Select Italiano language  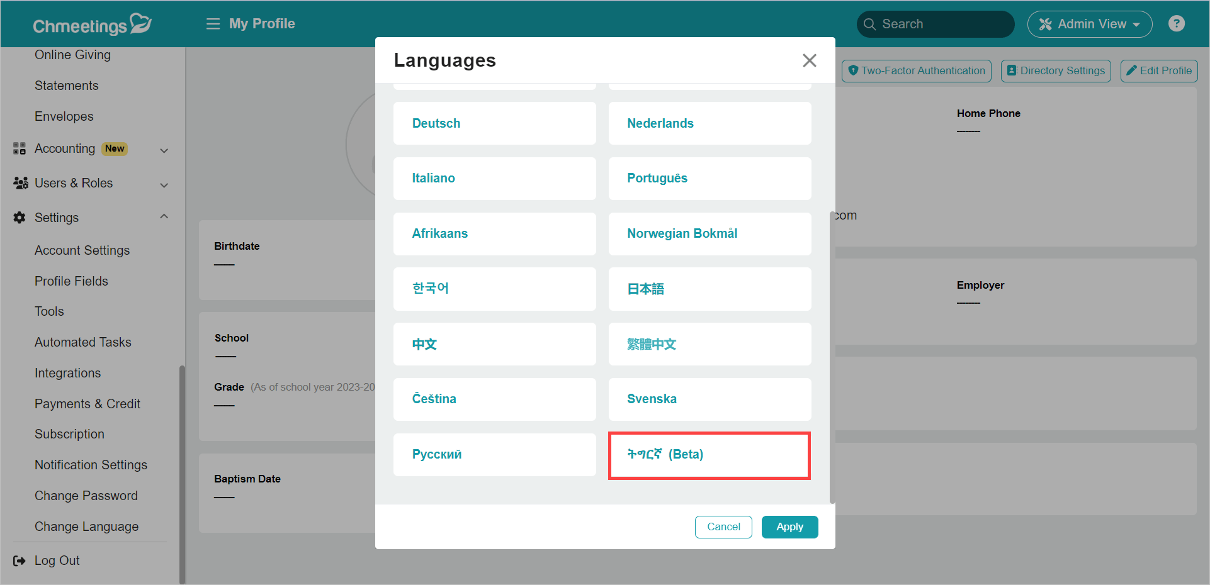click(x=494, y=179)
